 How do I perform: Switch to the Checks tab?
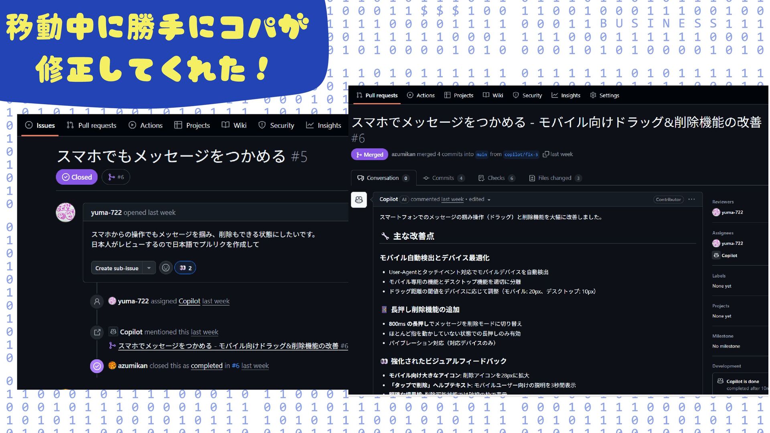tap(496, 178)
